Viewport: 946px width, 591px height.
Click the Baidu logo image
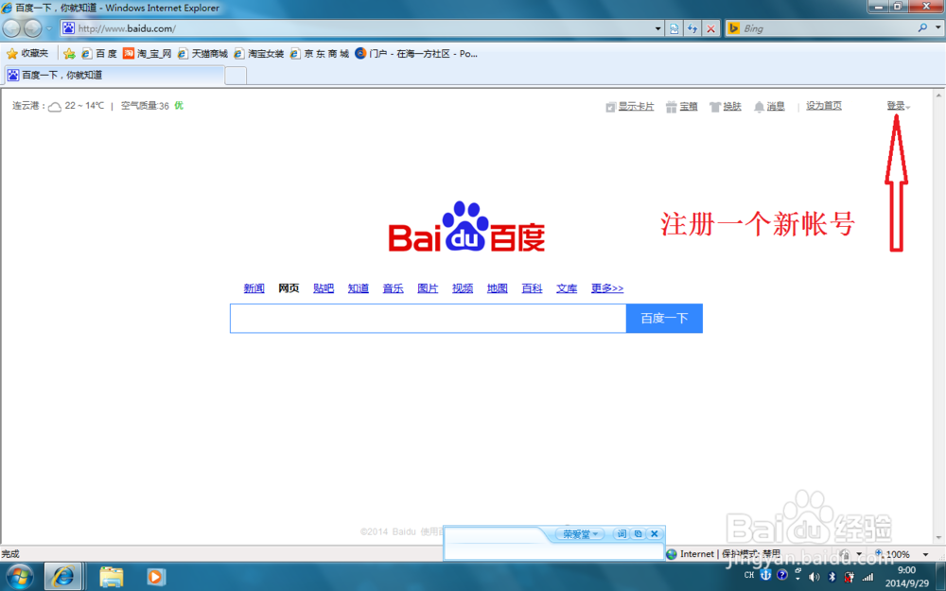tap(466, 227)
